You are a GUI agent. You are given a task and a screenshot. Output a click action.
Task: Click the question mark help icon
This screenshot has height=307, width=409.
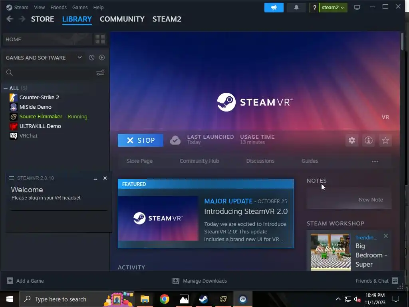tap(315, 8)
